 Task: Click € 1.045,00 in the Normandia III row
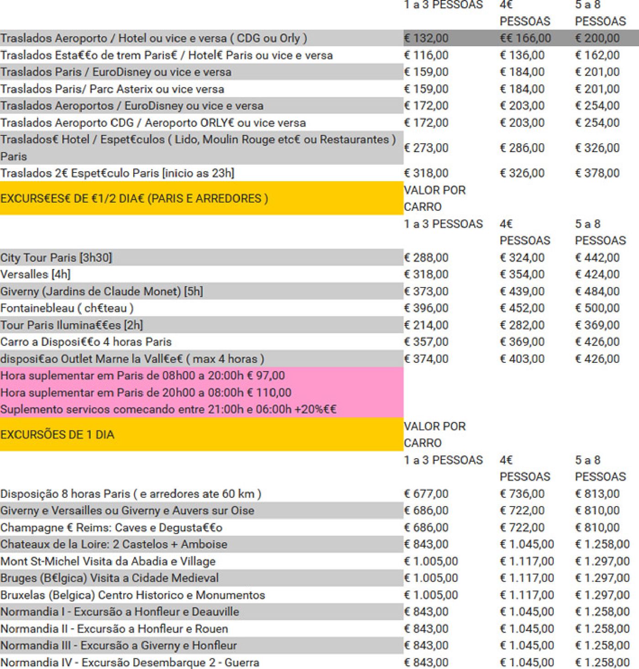[527, 646]
